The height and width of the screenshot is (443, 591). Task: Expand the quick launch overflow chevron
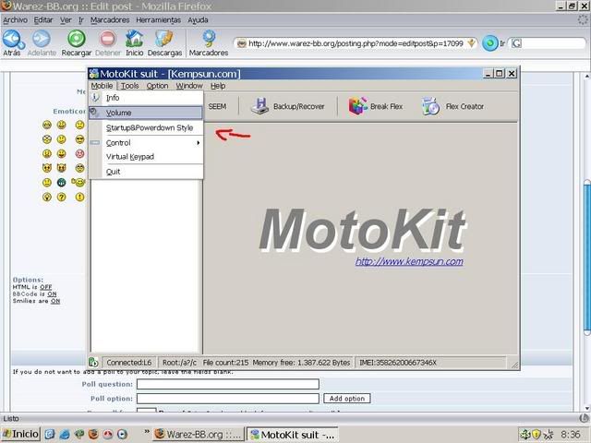pos(147,432)
